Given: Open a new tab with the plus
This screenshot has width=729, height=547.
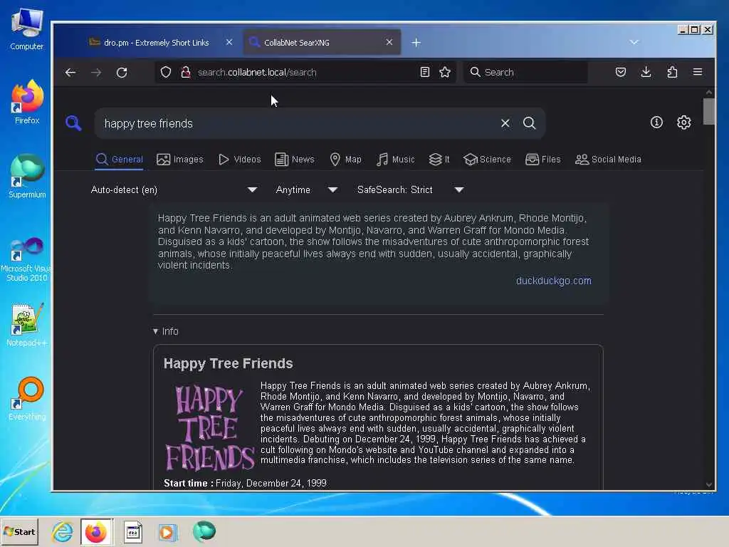Looking at the screenshot, I should coord(416,43).
